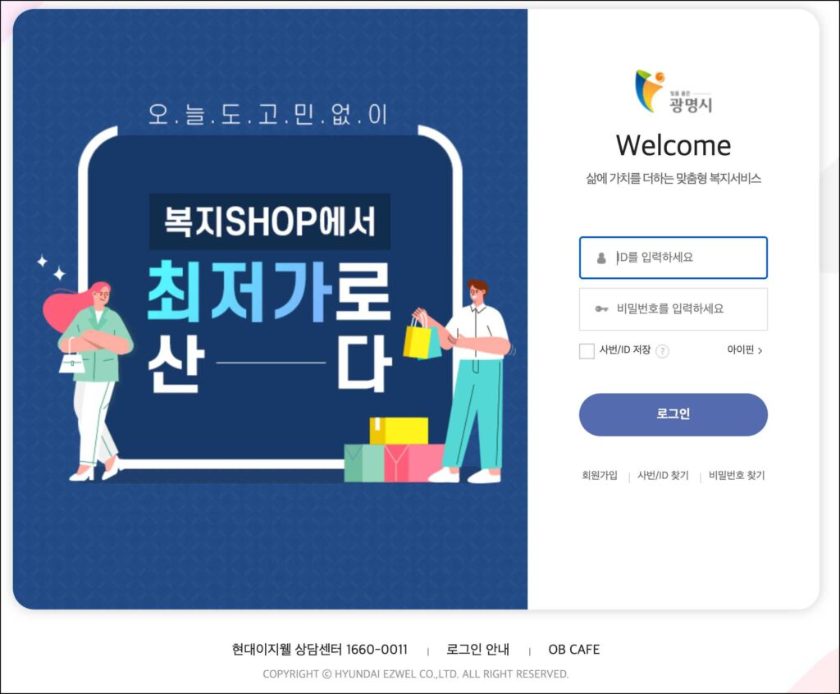Open the 사번/ID 찾기 link
840x694 pixels.
(663, 475)
